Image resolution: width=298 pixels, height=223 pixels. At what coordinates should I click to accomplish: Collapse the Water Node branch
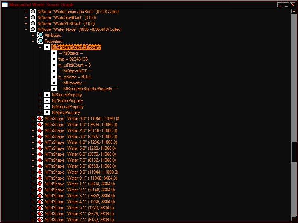pyautogui.click(x=26, y=29)
